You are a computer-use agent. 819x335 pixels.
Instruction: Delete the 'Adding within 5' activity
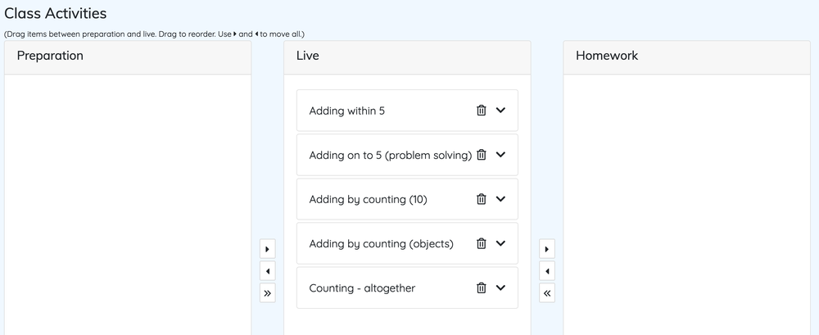[x=482, y=111]
